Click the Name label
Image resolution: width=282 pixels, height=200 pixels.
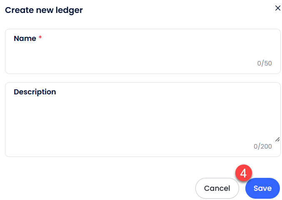25,38
